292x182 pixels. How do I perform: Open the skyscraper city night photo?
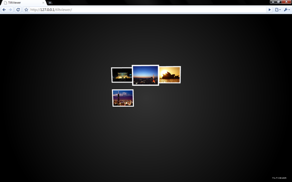[123, 98]
